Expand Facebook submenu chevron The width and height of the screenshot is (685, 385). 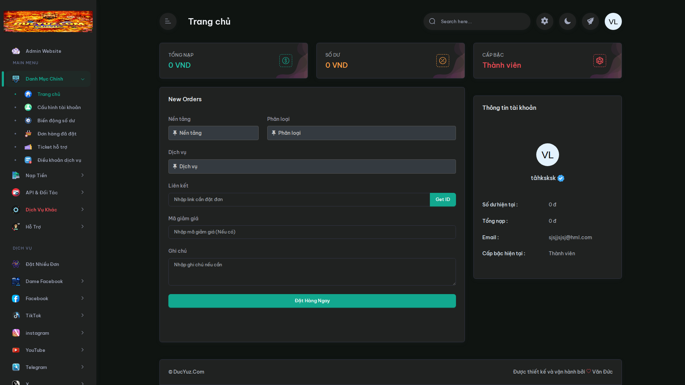[82, 298]
